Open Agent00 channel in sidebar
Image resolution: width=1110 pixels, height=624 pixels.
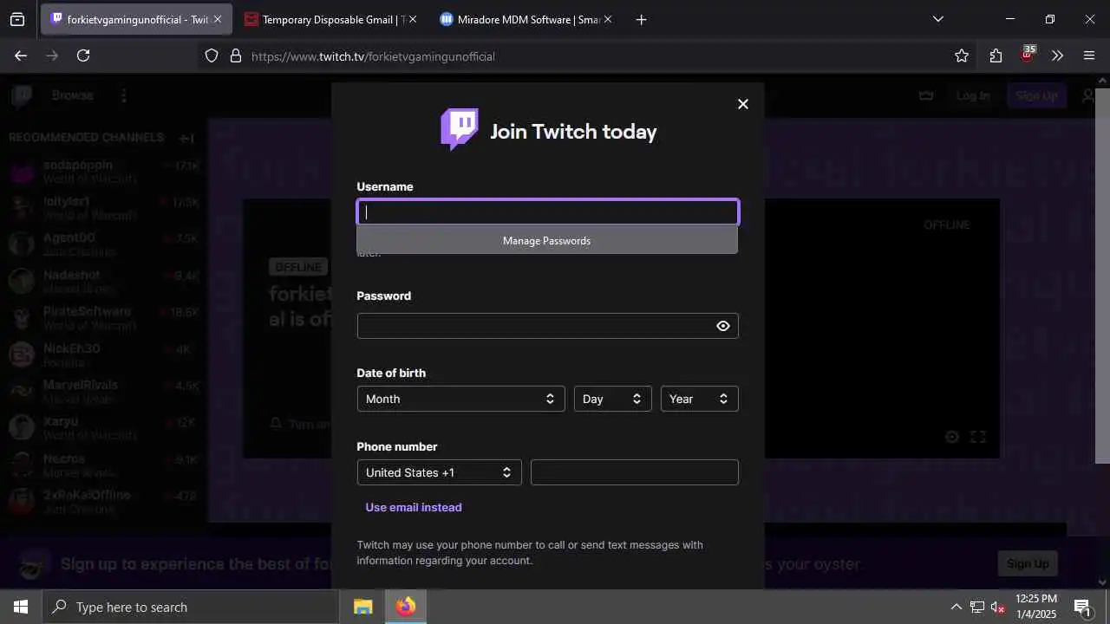(104, 244)
